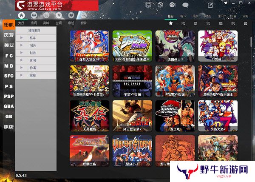This screenshot has width=255, height=182.
Task: Select the white star filter icon
Action: (x=171, y=23)
